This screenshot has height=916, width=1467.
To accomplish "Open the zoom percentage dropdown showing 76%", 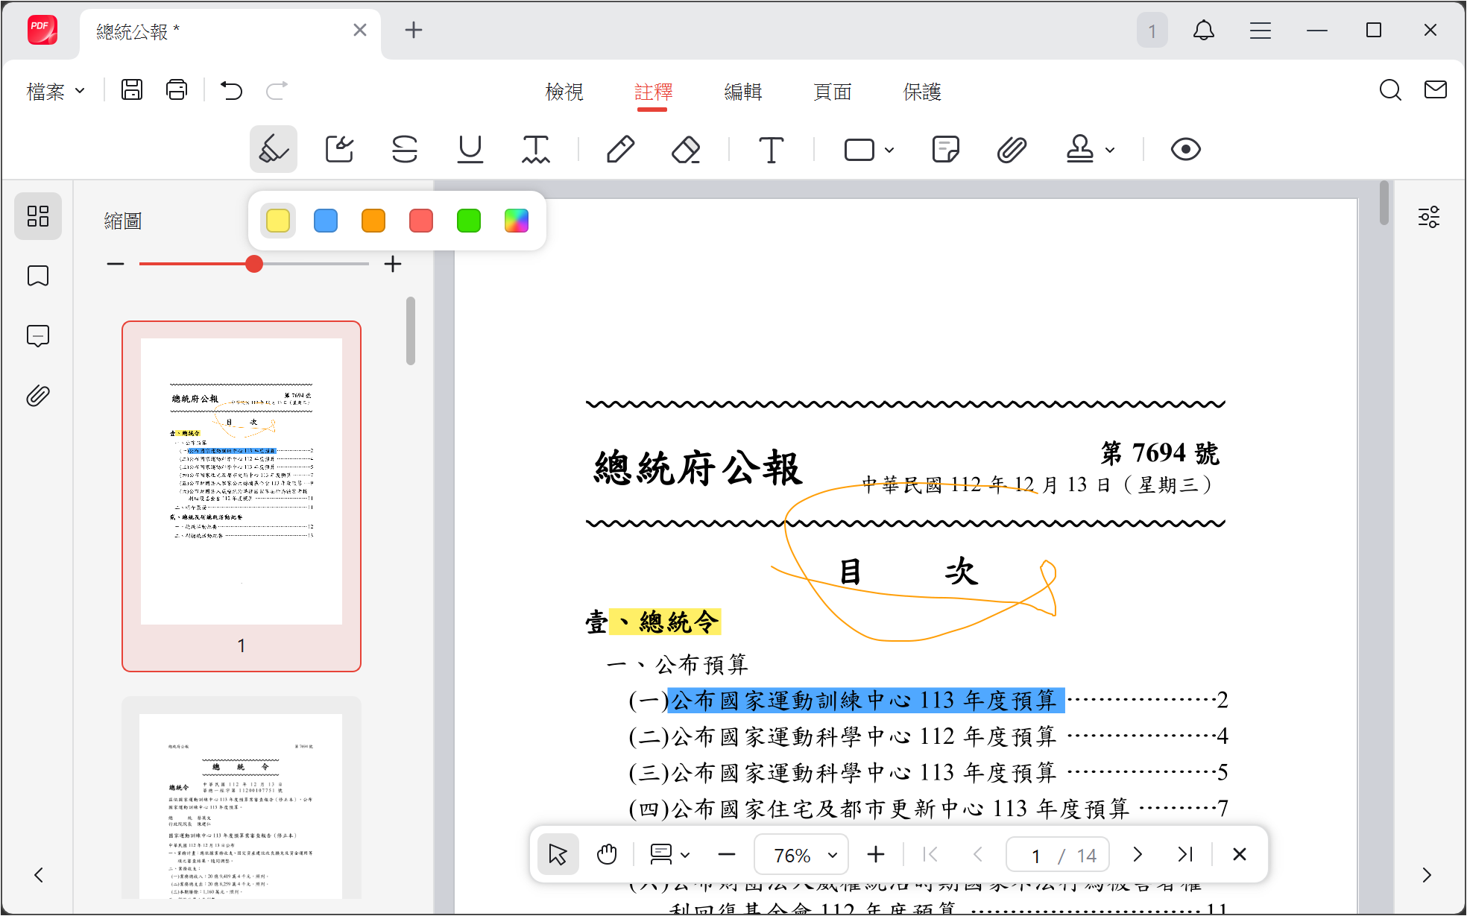I will click(x=801, y=854).
